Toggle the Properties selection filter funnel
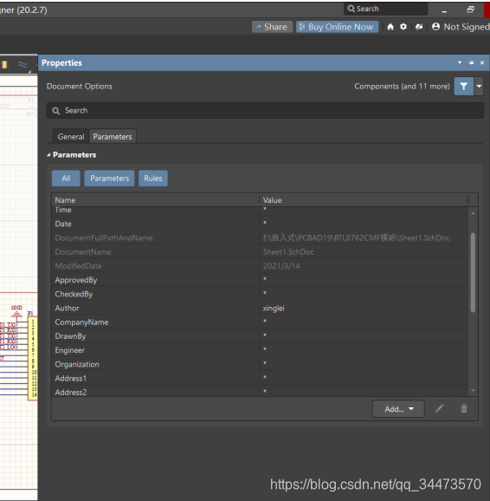The image size is (490, 501). pos(463,87)
